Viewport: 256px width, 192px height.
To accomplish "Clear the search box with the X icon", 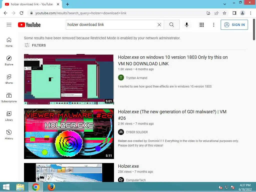I will [x=159, y=25].
